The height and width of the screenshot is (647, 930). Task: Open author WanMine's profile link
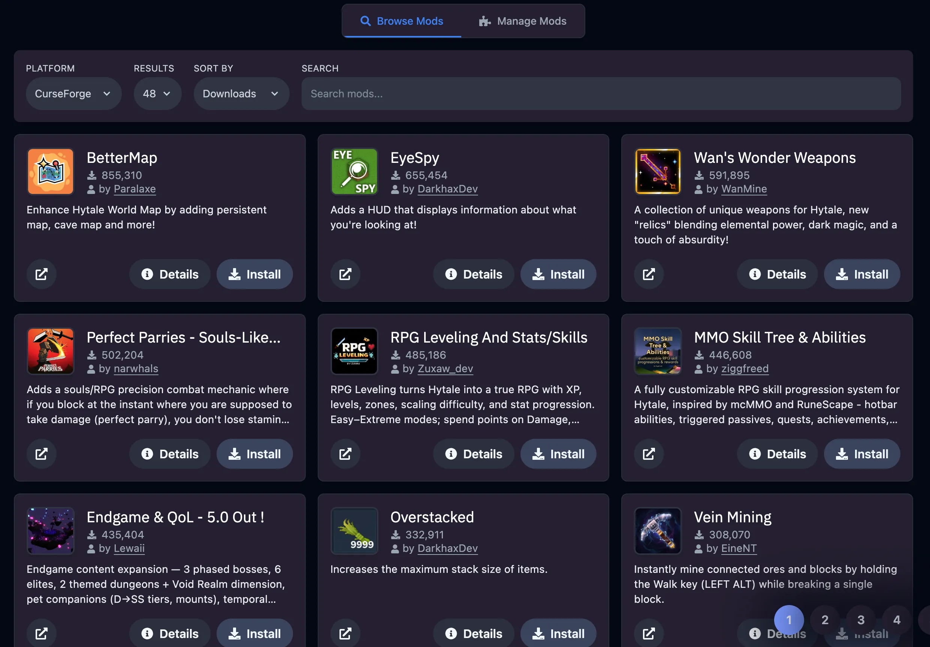coord(744,189)
